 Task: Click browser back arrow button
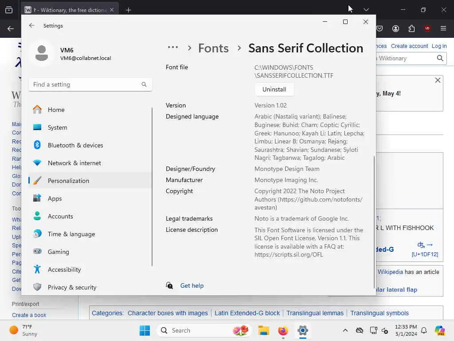[11, 28]
